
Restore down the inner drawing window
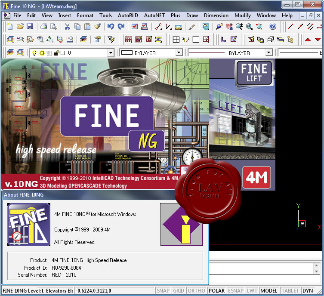point(310,15)
